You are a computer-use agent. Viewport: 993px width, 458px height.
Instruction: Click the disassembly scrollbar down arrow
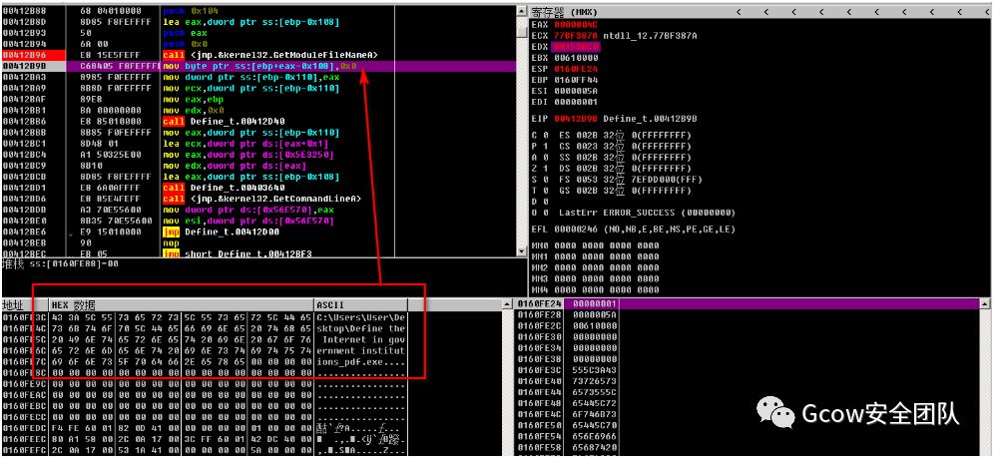(x=522, y=251)
